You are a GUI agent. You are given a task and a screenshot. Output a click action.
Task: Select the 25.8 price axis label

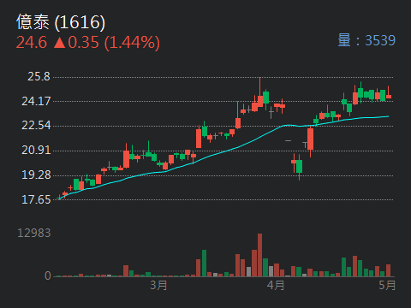[39, 76]
